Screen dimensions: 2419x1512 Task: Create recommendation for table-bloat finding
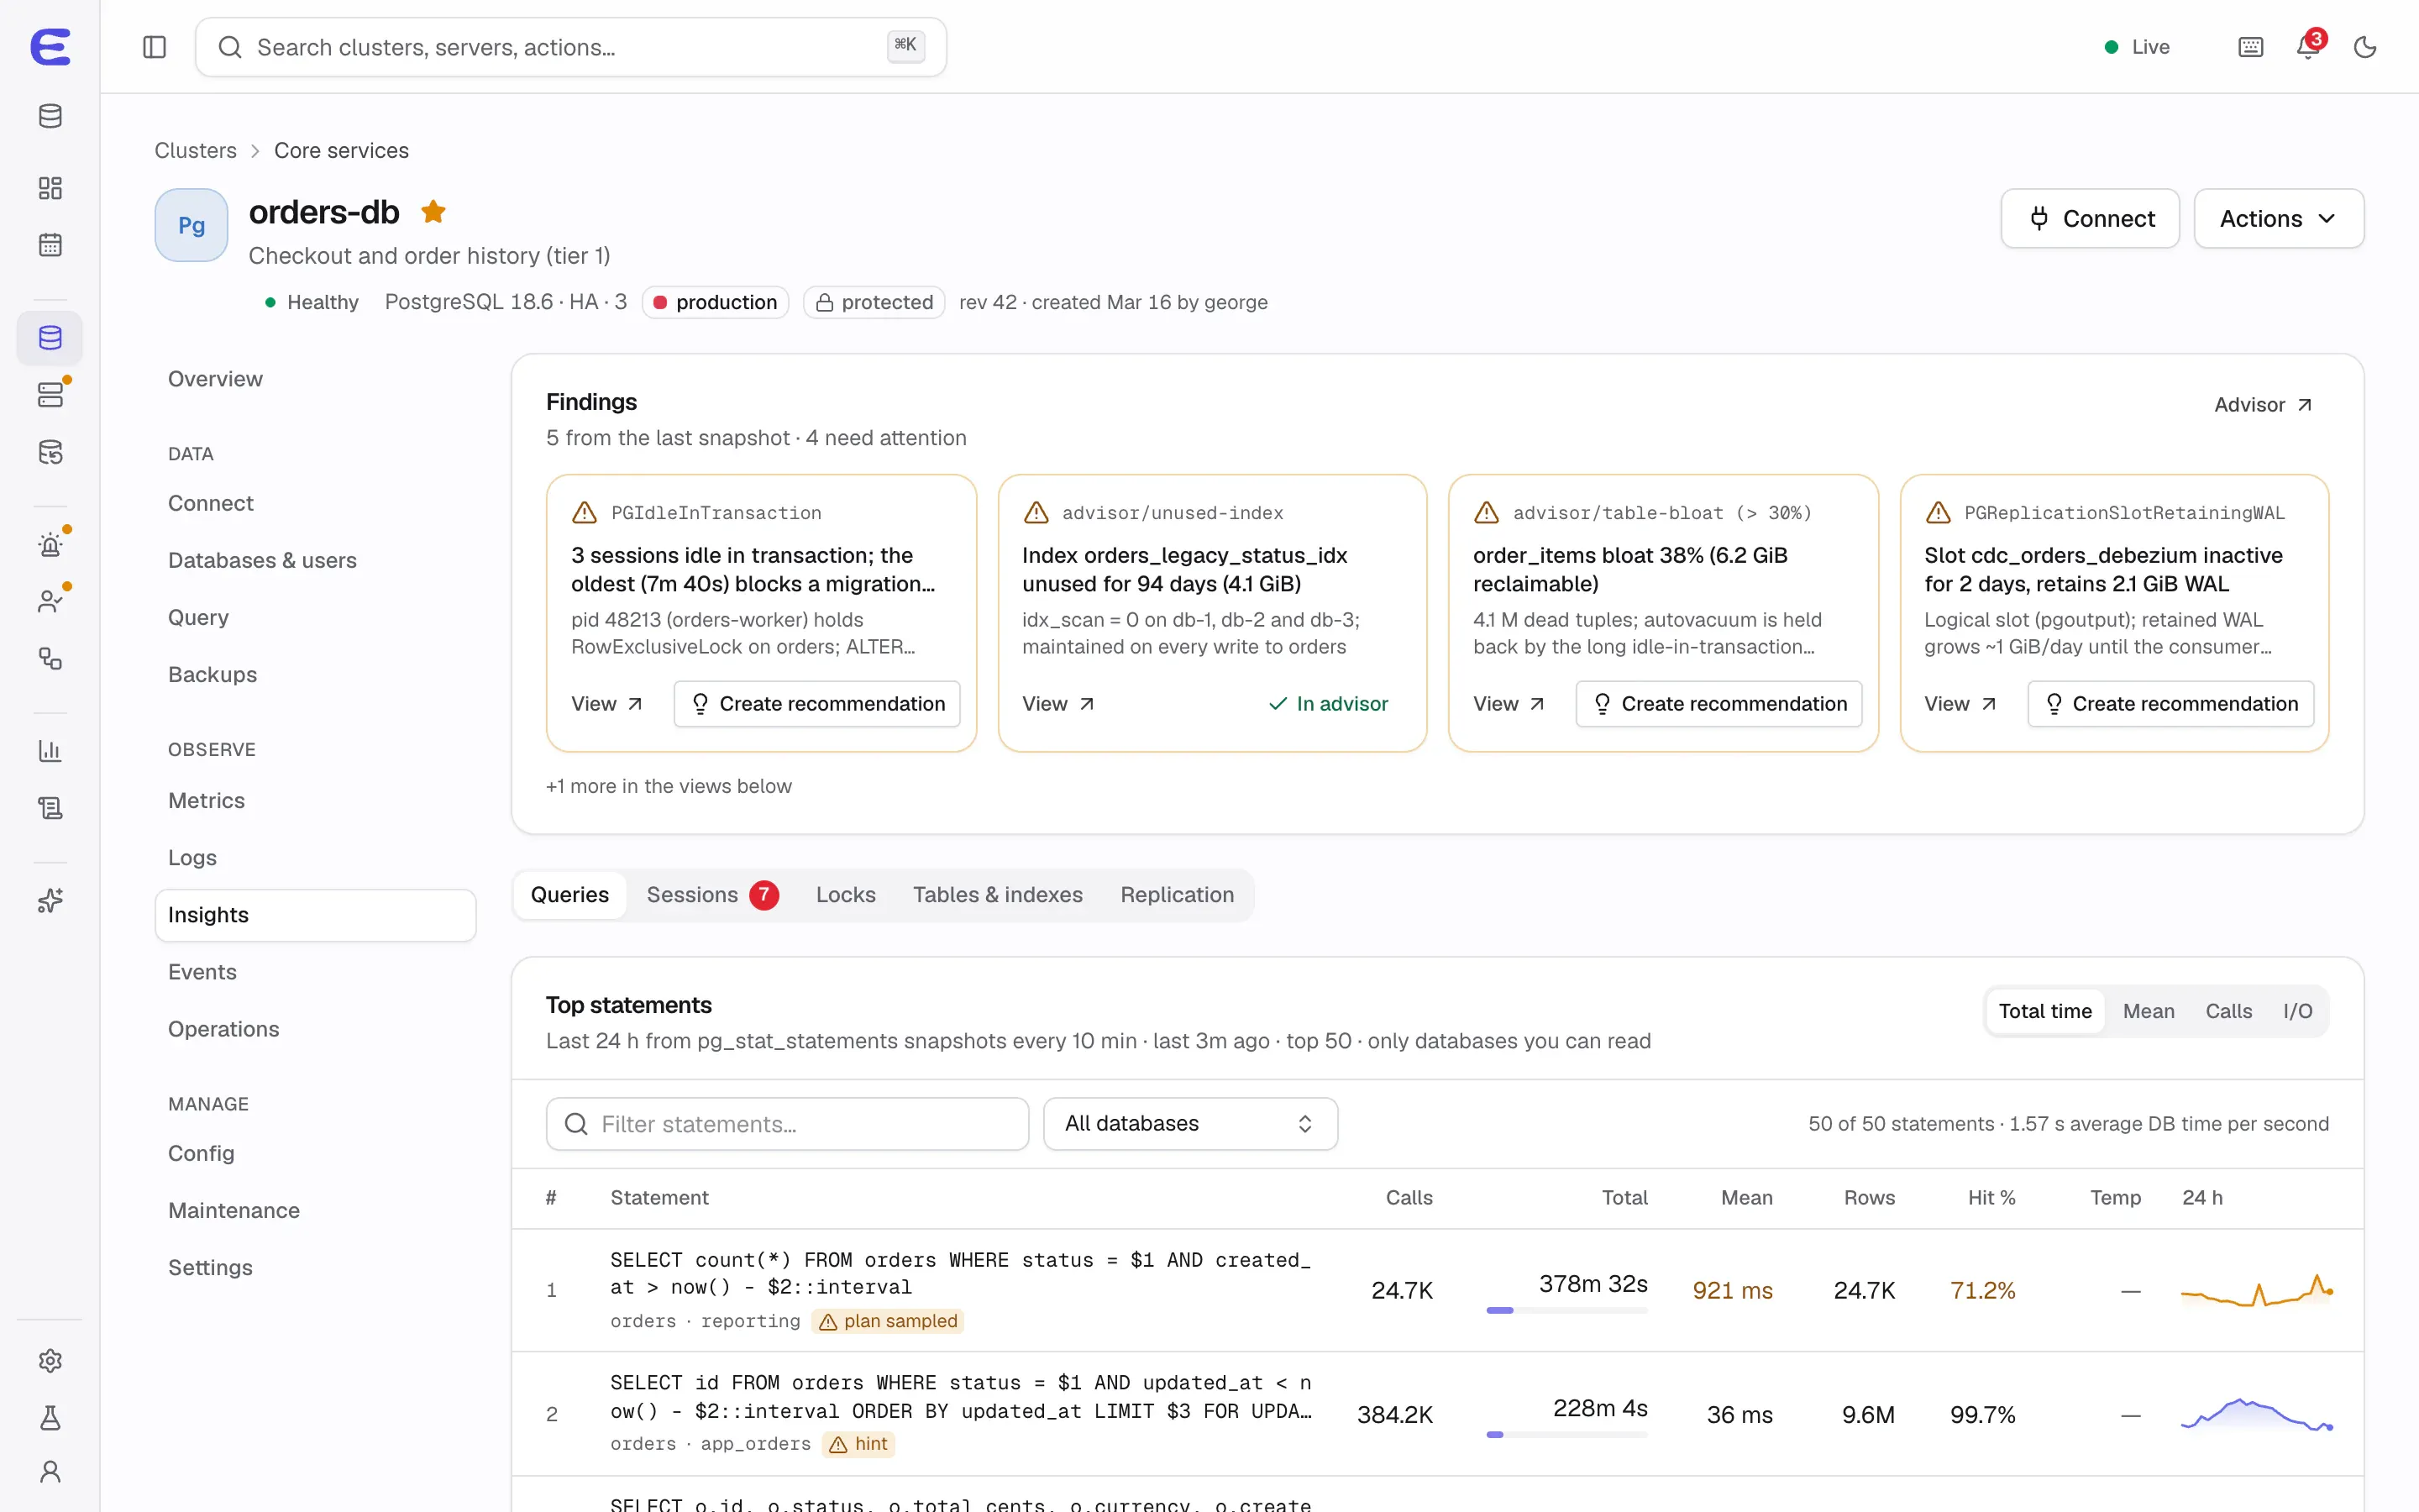tap(1718, 704)
